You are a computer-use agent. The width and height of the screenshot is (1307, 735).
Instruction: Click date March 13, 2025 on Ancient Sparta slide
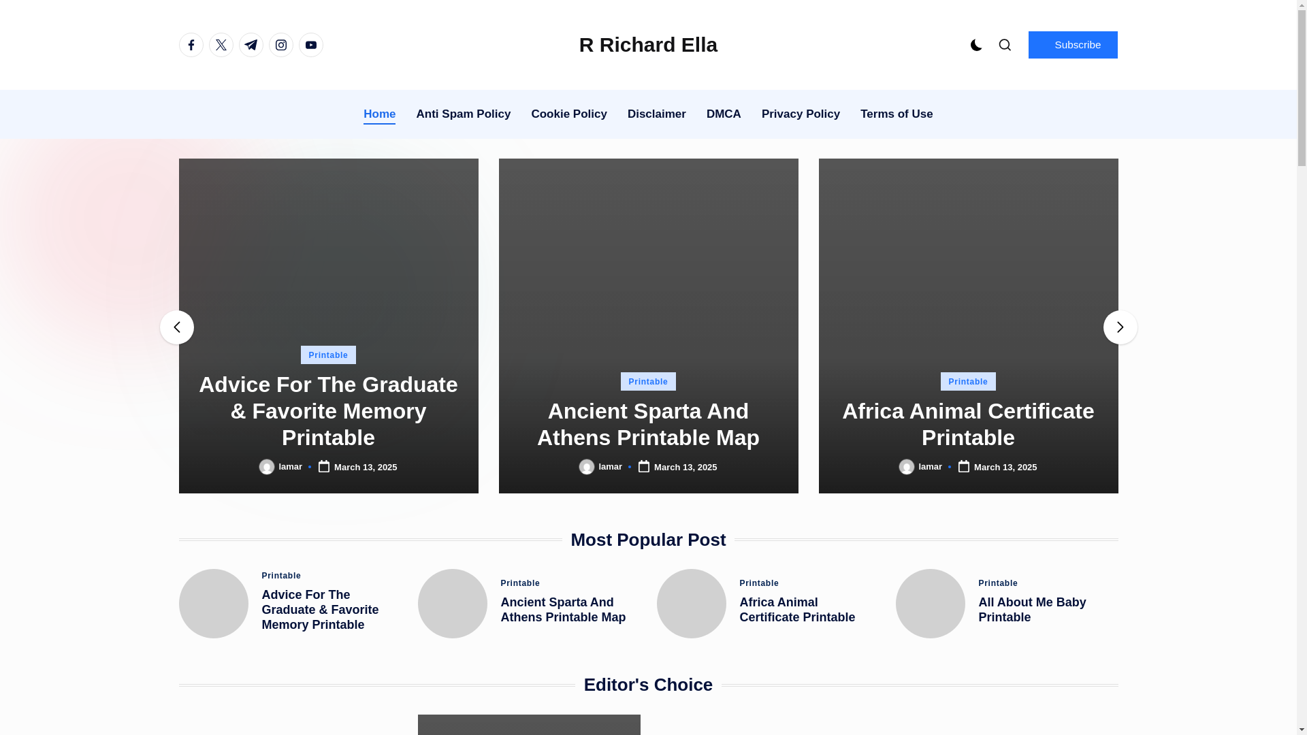(x=685, y=468)
